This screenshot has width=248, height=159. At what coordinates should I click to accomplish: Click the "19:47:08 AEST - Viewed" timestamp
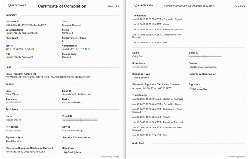click(x=151, y=117)
